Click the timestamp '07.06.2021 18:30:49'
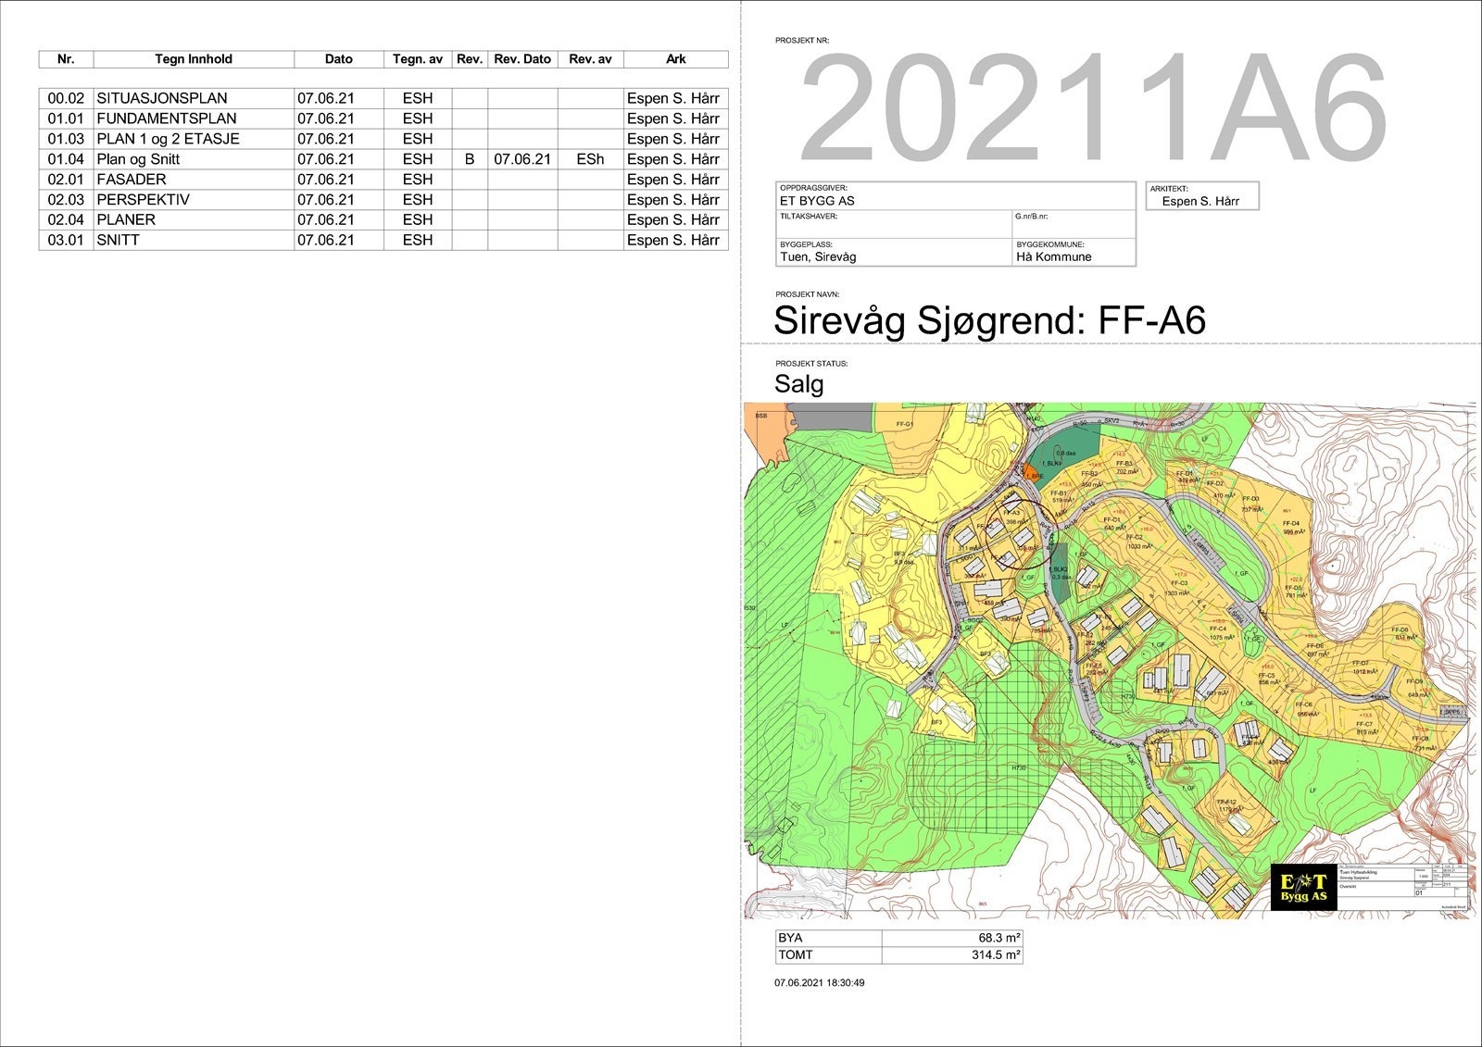Viewport: 1482px width, 1047px height. tap(819, 983)
